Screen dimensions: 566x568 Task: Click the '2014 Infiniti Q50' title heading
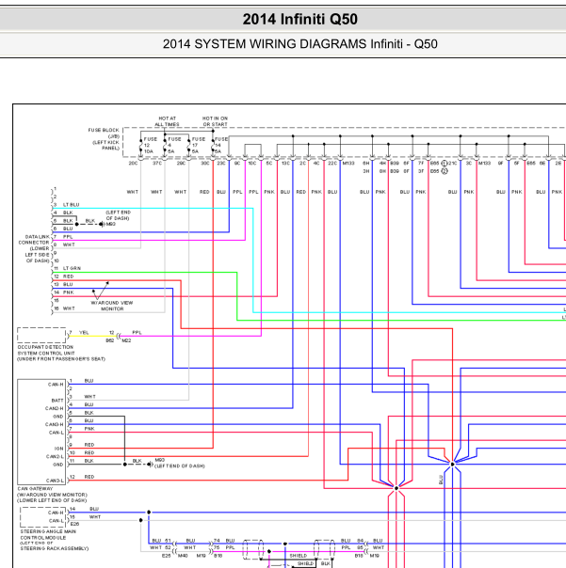300,19
